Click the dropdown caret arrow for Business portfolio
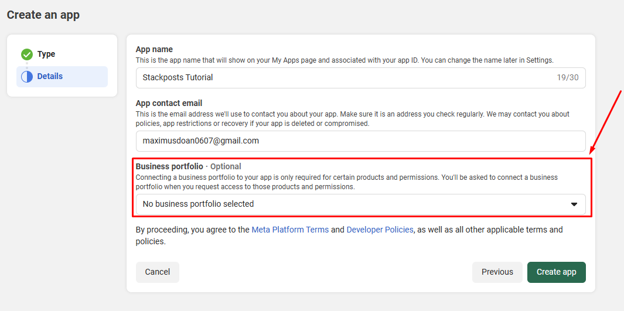The width and height of the screenshot is (624, 311). pos(574,204)
